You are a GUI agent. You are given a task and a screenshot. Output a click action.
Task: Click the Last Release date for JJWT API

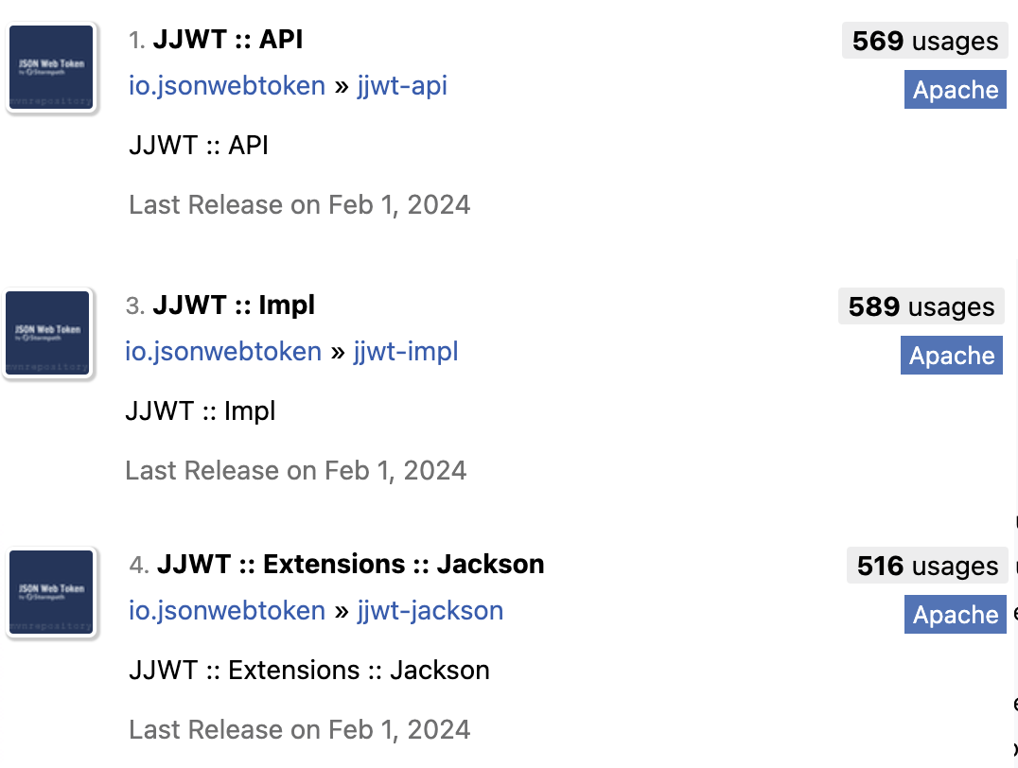click(x=300, y=204)
